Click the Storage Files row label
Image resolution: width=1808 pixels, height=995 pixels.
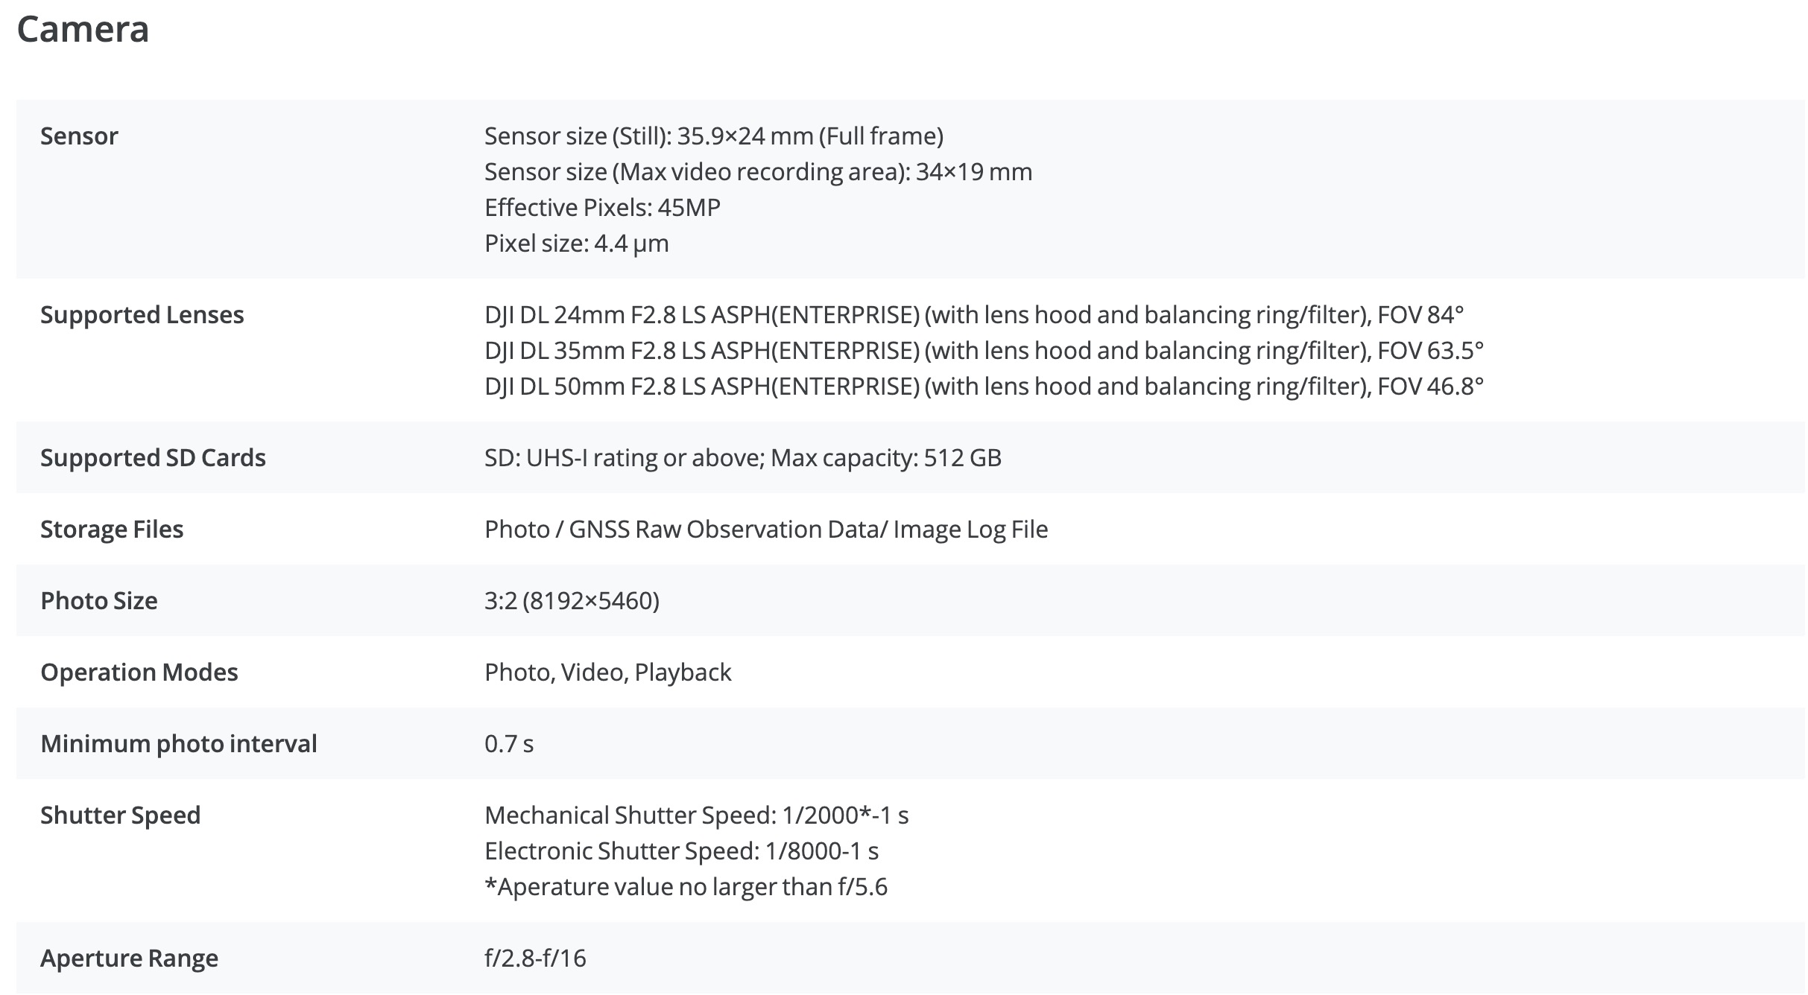[x=112, y=530]
